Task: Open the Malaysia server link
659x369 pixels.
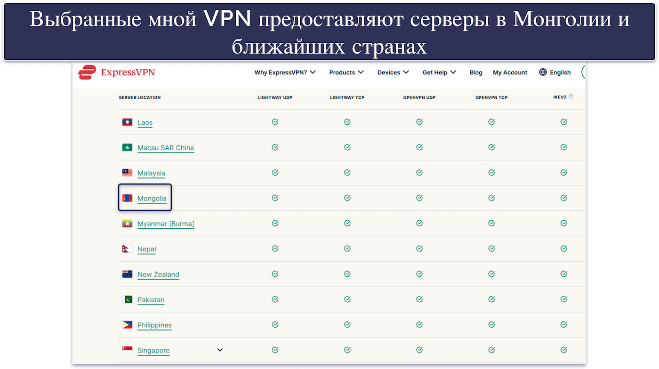Action: (151, 173)
